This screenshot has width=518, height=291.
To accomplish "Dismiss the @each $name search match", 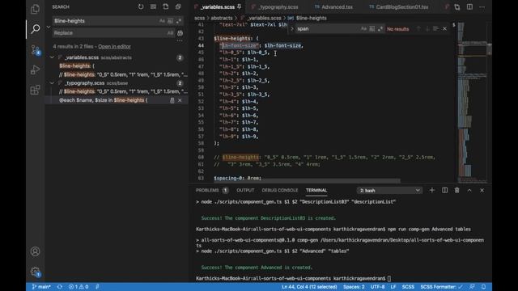I will (180, 100).
